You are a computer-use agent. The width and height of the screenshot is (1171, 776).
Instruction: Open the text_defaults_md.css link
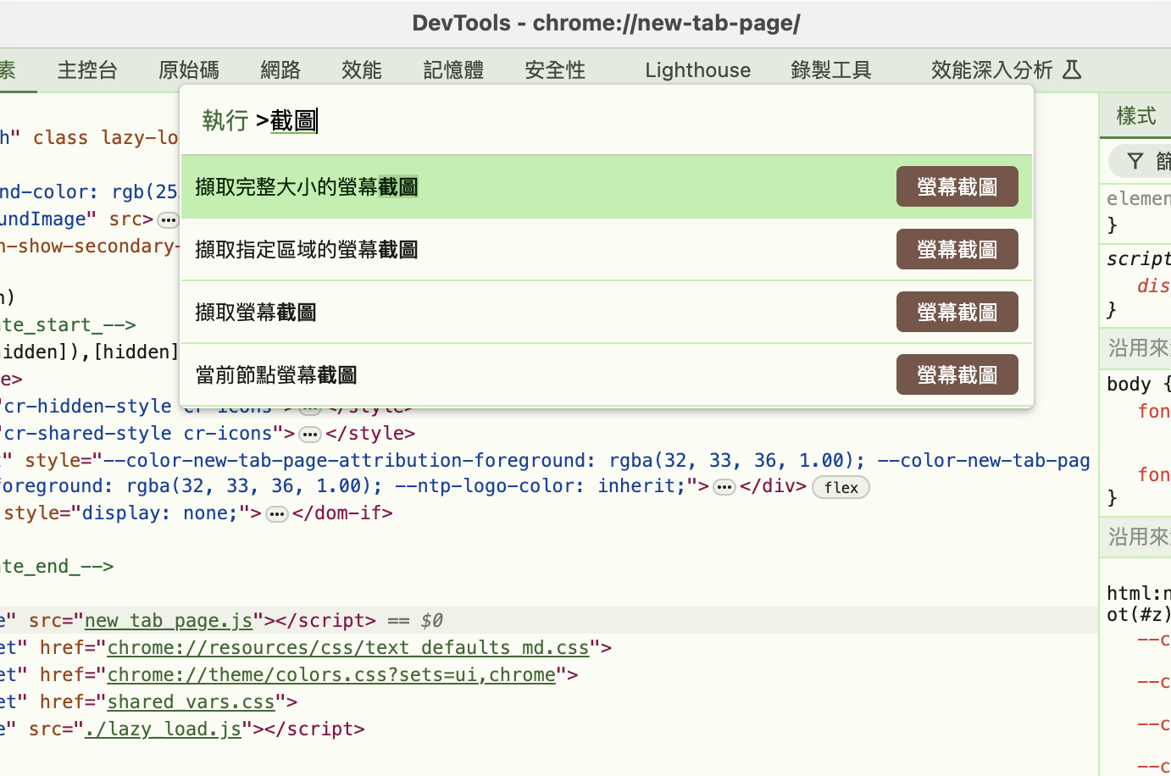[x=348, y=647]
